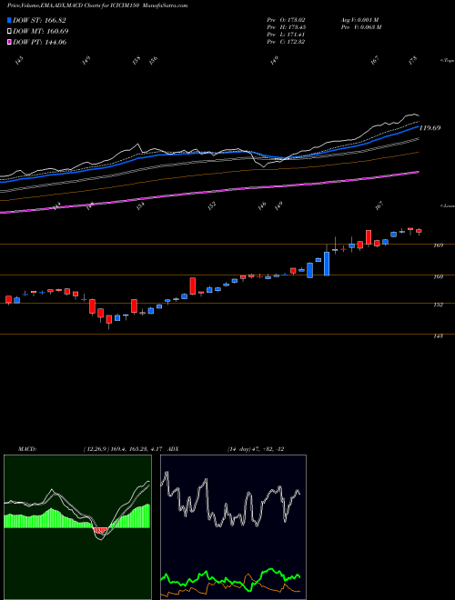Viewport: 455px width, 600px height.
Task: Click the tall blue candlestick near the 169 line
Action: pyautogui.click(x=327, y=264)
